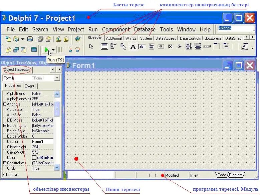Switch to the dbExpress palette tab
The image size is (260, 195).
coord(213,38)
